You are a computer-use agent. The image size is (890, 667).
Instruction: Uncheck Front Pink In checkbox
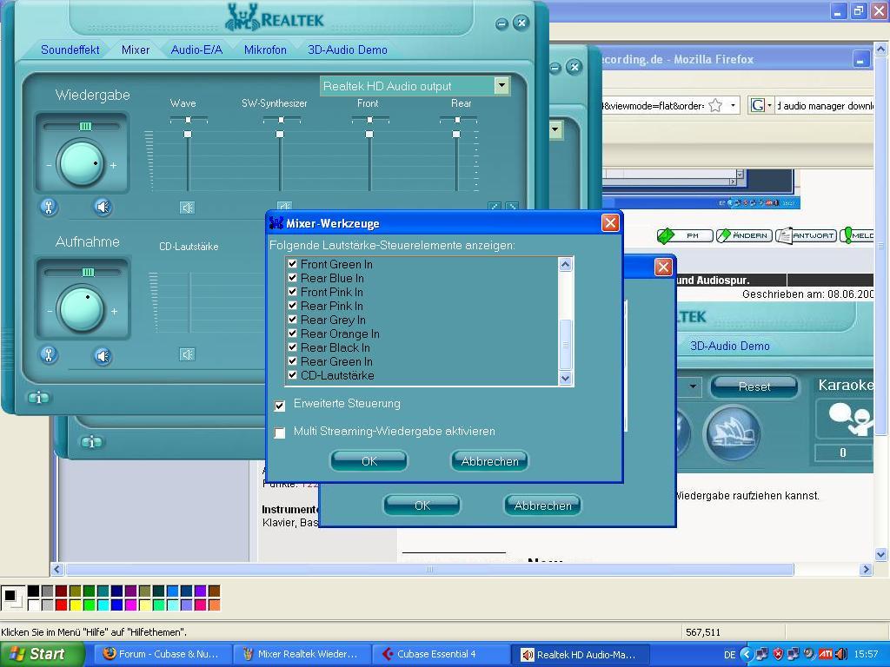pyautogui.click(x=292, y=292)
